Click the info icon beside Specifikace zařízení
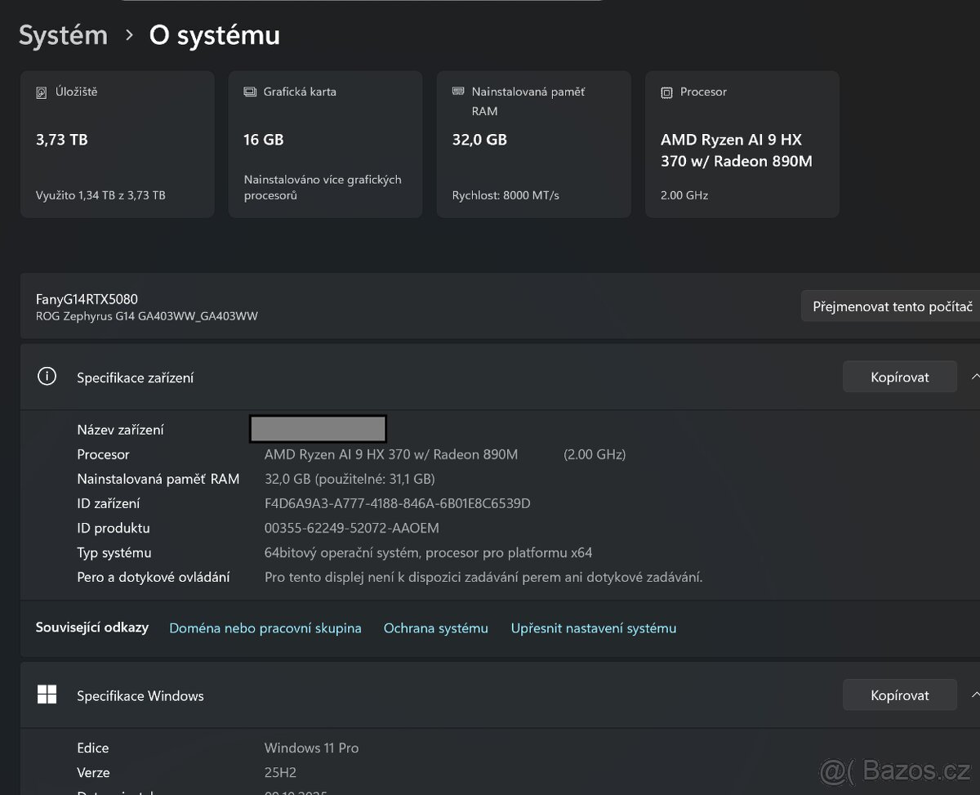Screen dimensions: 980x795 (x=47, y=376)
